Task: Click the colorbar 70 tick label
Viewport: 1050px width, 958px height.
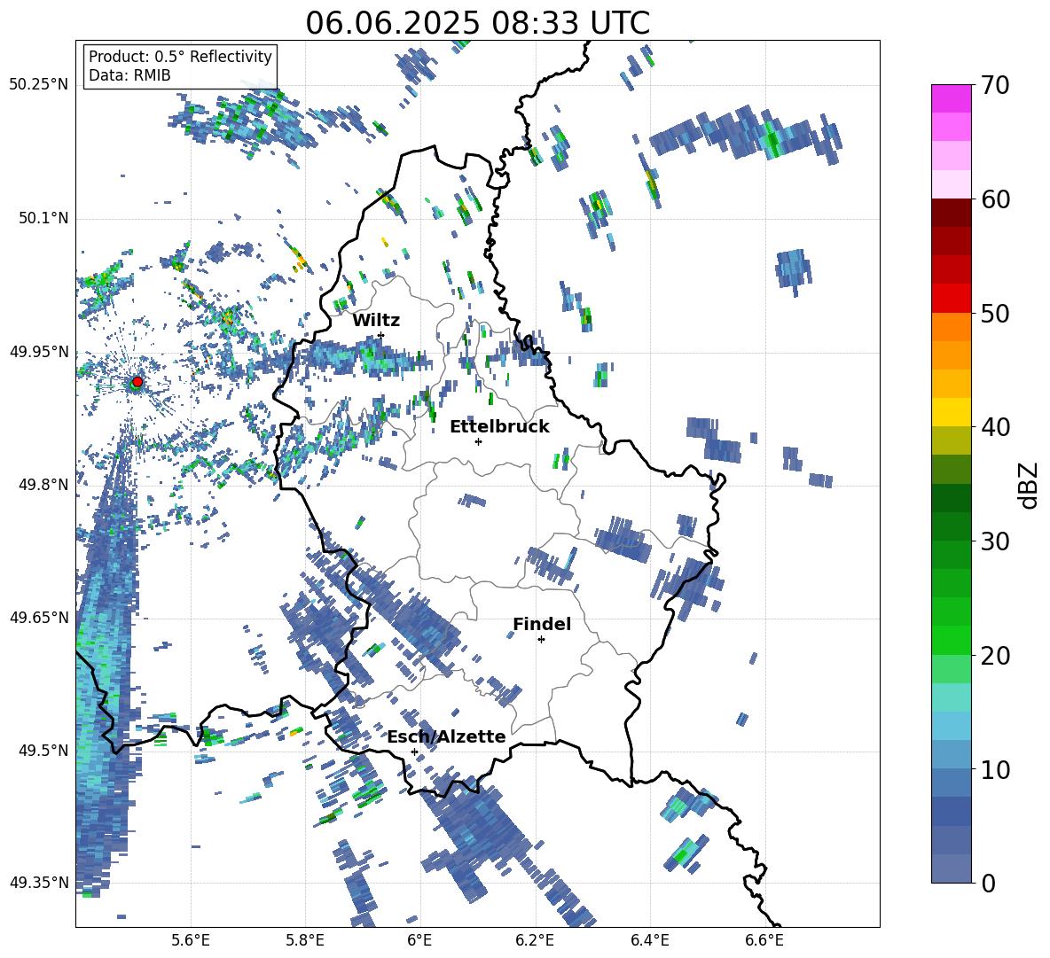Action: click(x=995, y=85)
